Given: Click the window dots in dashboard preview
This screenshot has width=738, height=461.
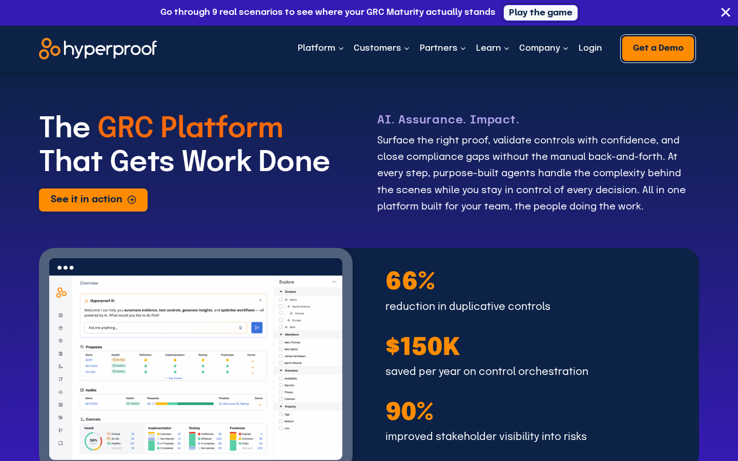Looking at the screenshot, I should pyautogui.click(x=66, y=267).
